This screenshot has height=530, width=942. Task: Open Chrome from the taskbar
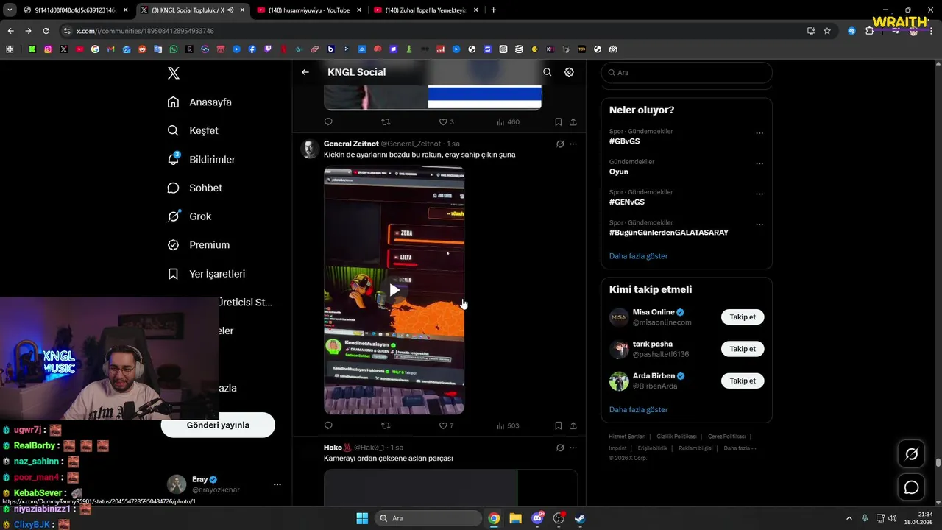click(x=494, y=518)
